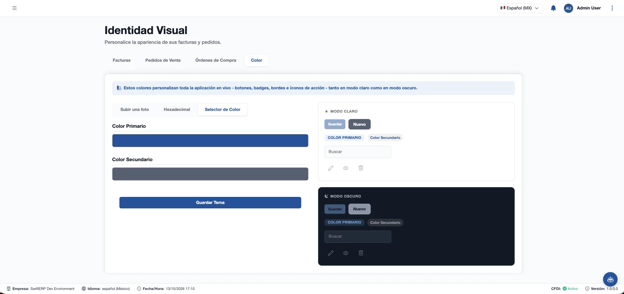Click the Admin User name
624x294 pixels.
tap(589, 8)
